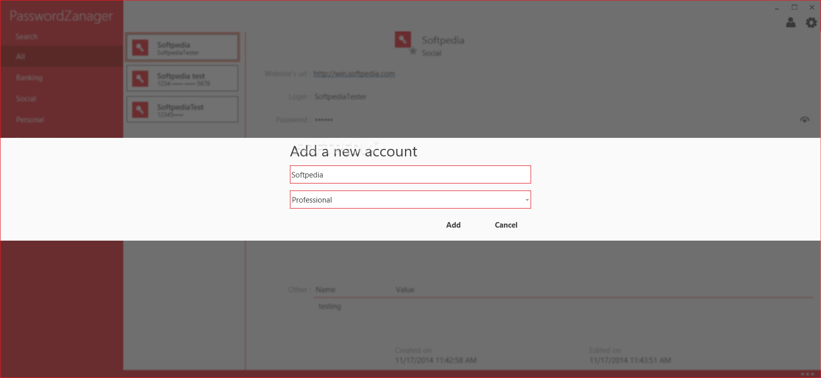This screenshot has height=378, width=821.
Task: Click the Softpedia account title in details
Action: [443, 40]
